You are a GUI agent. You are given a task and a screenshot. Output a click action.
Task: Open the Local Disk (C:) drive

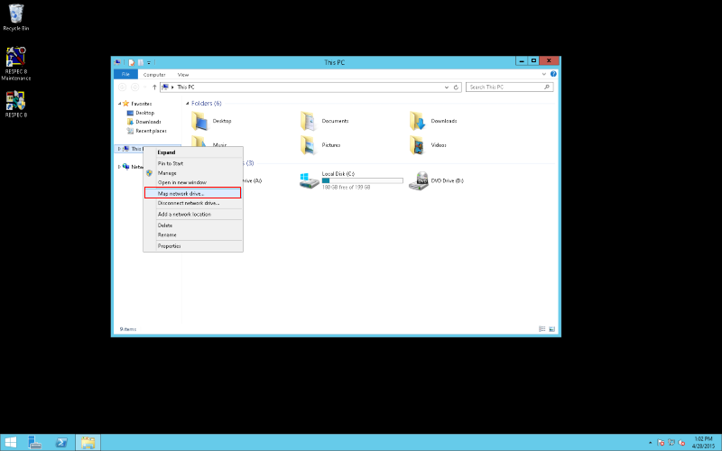[310, 181]
